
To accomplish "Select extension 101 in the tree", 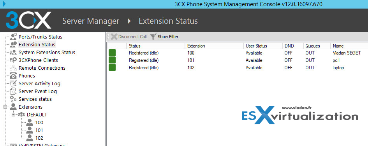I will pyautogui.click(x=39, y=130).
